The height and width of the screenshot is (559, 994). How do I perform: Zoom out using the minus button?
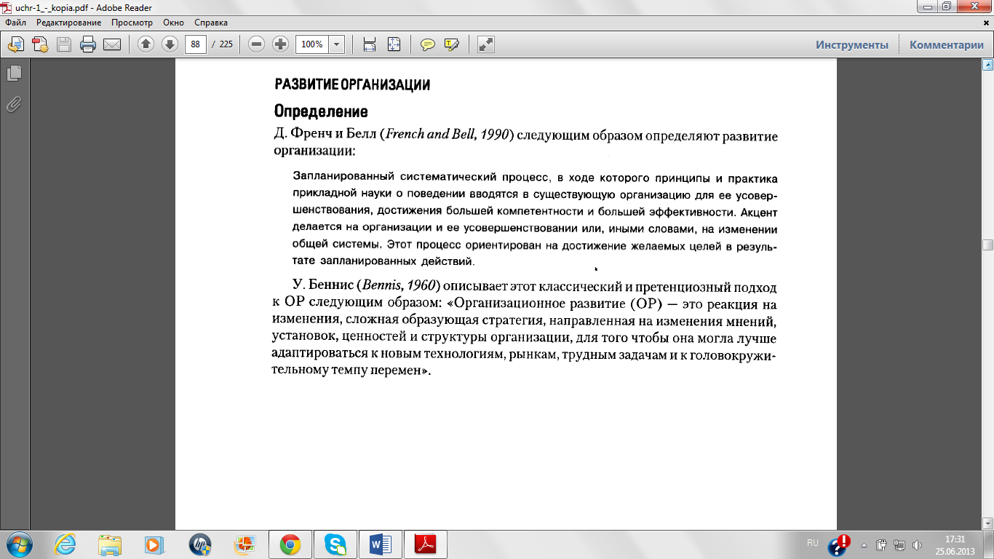pyautogui.click(x=256, y=44)
